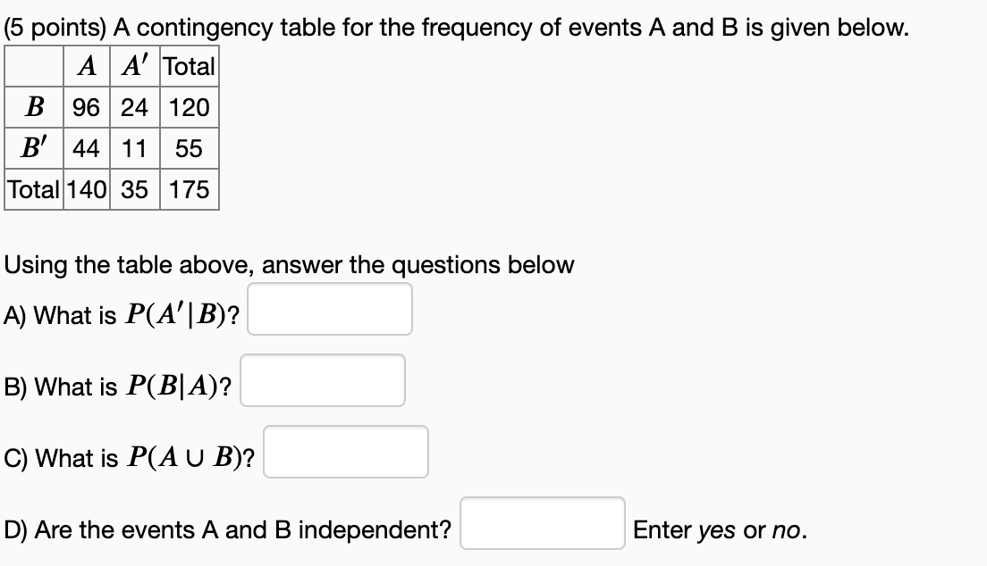This screenshot has width=987, height=566.
Task: Select the cell containing 96
Action: tap(84, 108)
